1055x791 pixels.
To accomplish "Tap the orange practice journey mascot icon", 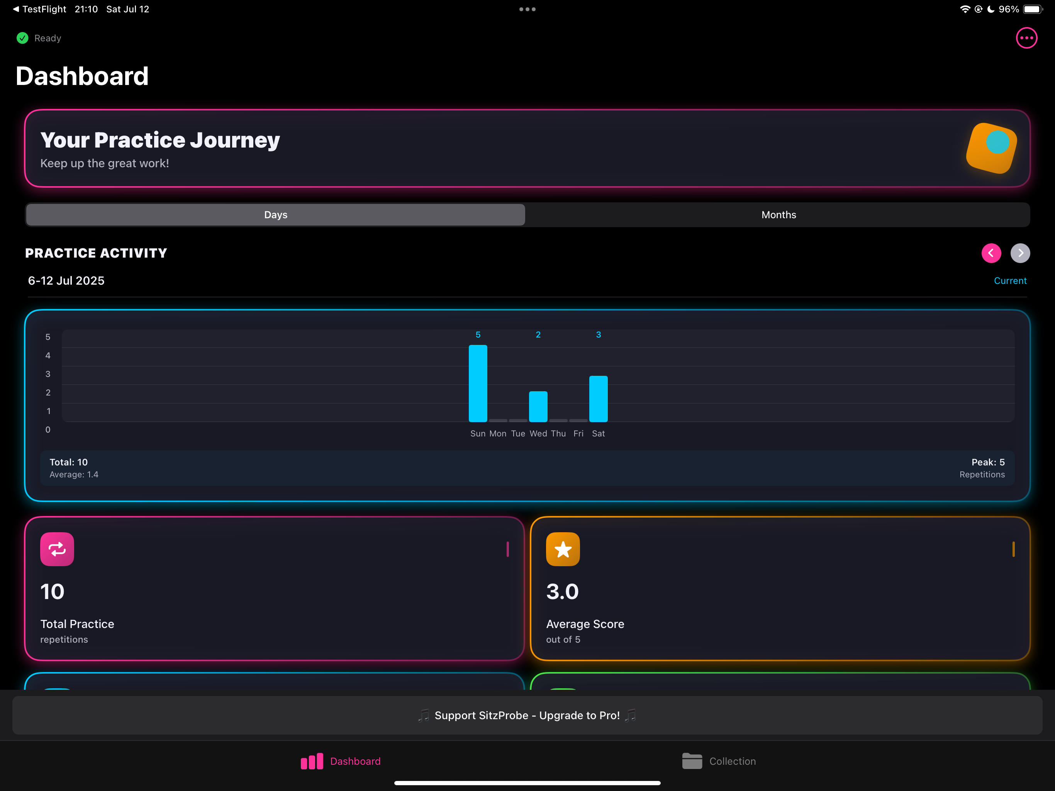I will 991,148.
